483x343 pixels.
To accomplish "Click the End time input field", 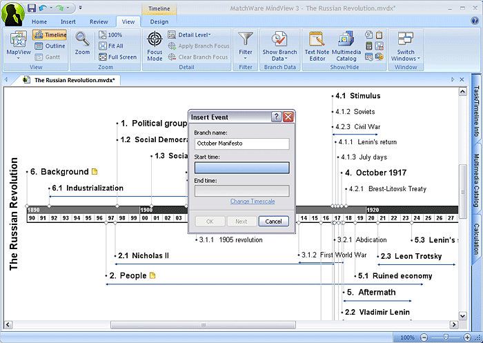I will [241, 190].
